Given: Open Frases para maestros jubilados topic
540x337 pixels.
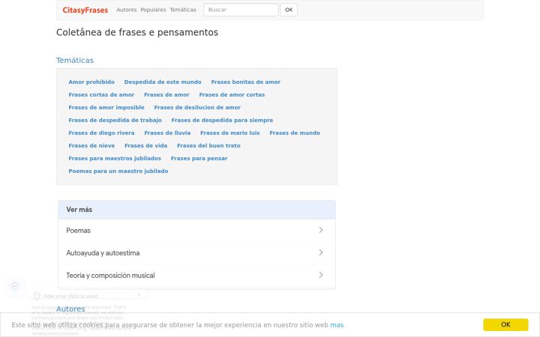Looking at the screenshot, I should point(115,158).
